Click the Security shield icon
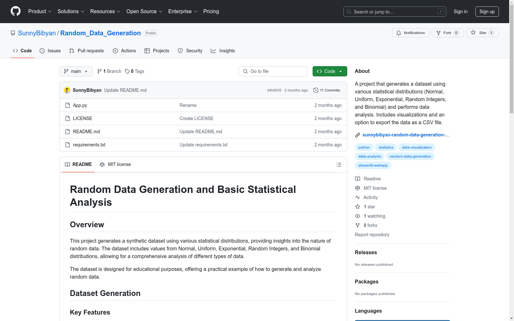This screenshot has width=514, height=321. [180, 51]
